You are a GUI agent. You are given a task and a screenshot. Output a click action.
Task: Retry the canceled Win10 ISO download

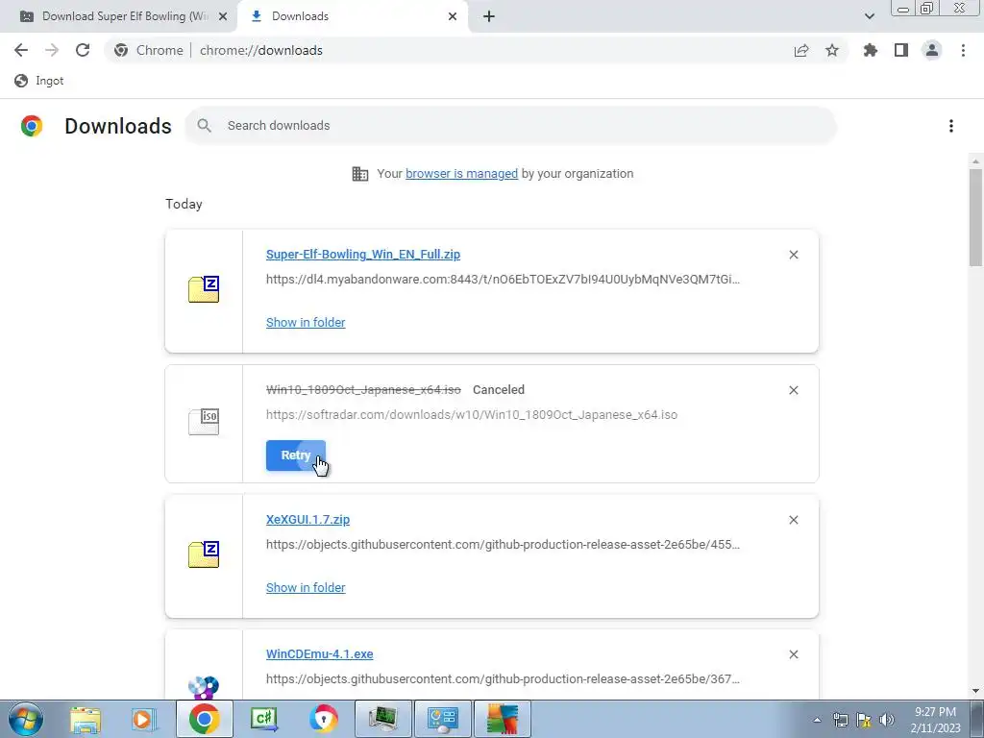click(296, 455)
